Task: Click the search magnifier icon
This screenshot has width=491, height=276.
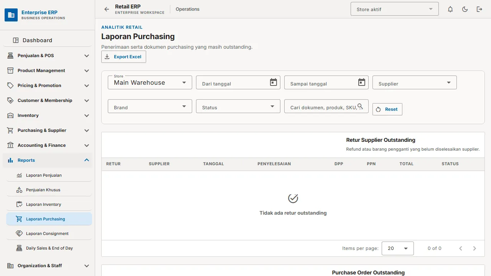Action: pyautogui.click(x=360, y=106)
